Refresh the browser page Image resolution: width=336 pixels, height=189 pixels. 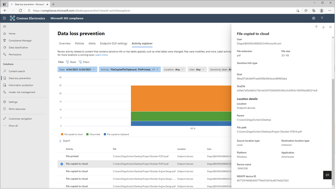point(21,11)
